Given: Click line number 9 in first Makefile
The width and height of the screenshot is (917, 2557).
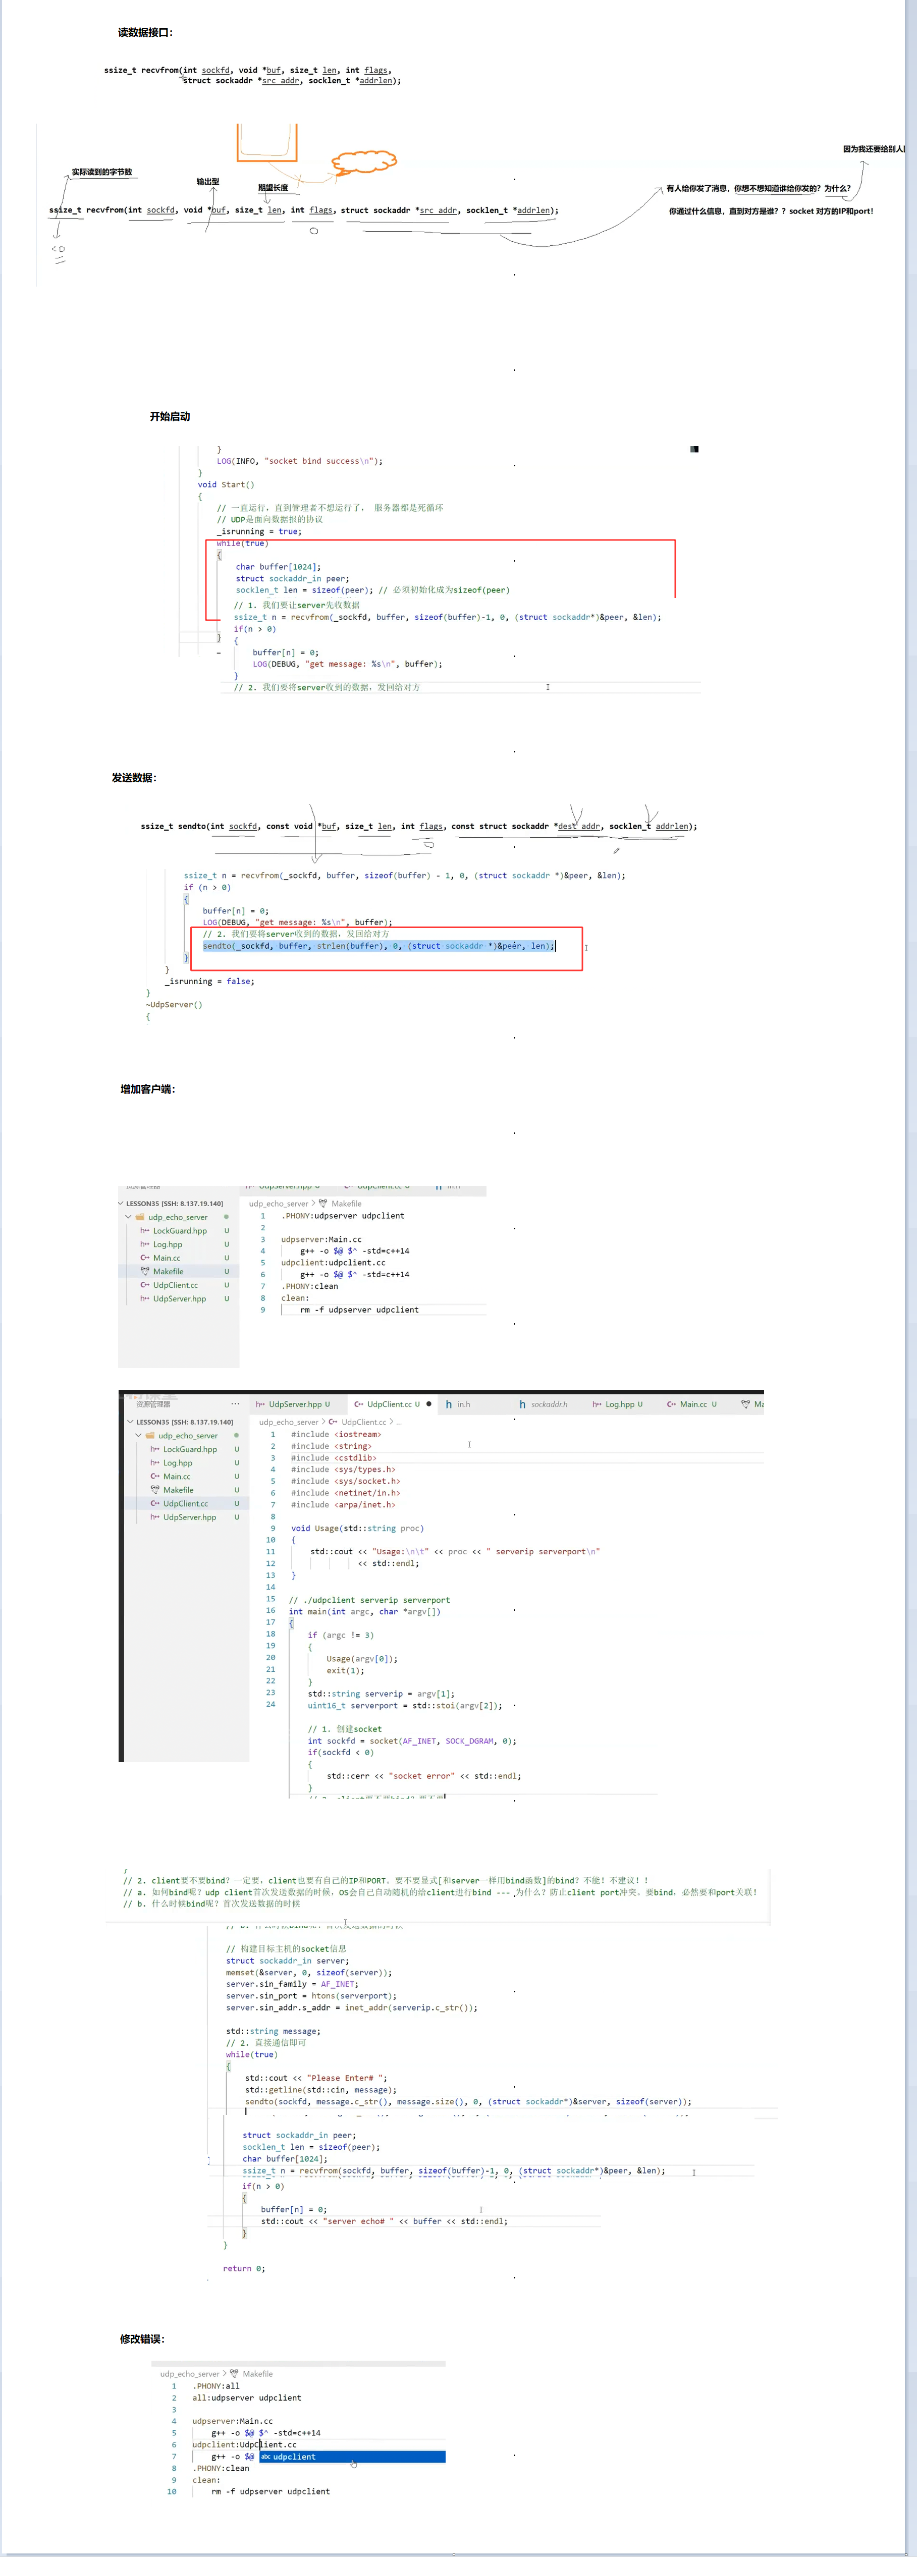Looking at the screenshot, I should tap(263, 1310).
